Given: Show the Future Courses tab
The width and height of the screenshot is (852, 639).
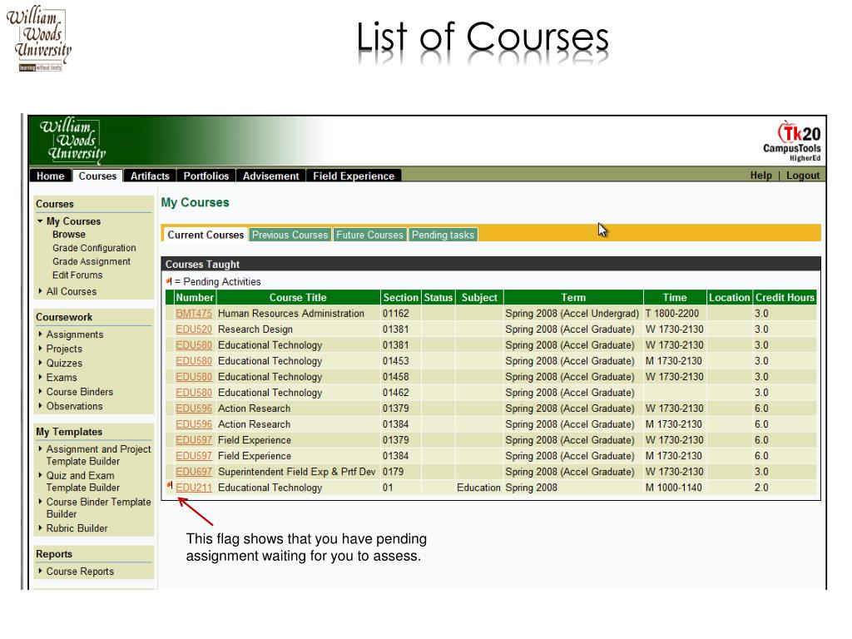Looking at the screenshot, I should pyautogui.click(x=369, y=235).
